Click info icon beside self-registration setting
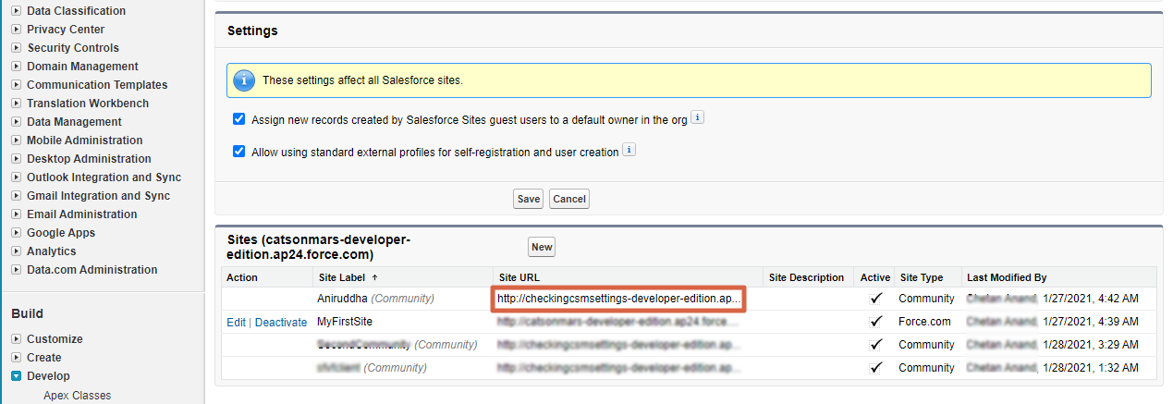 [629, 150]
